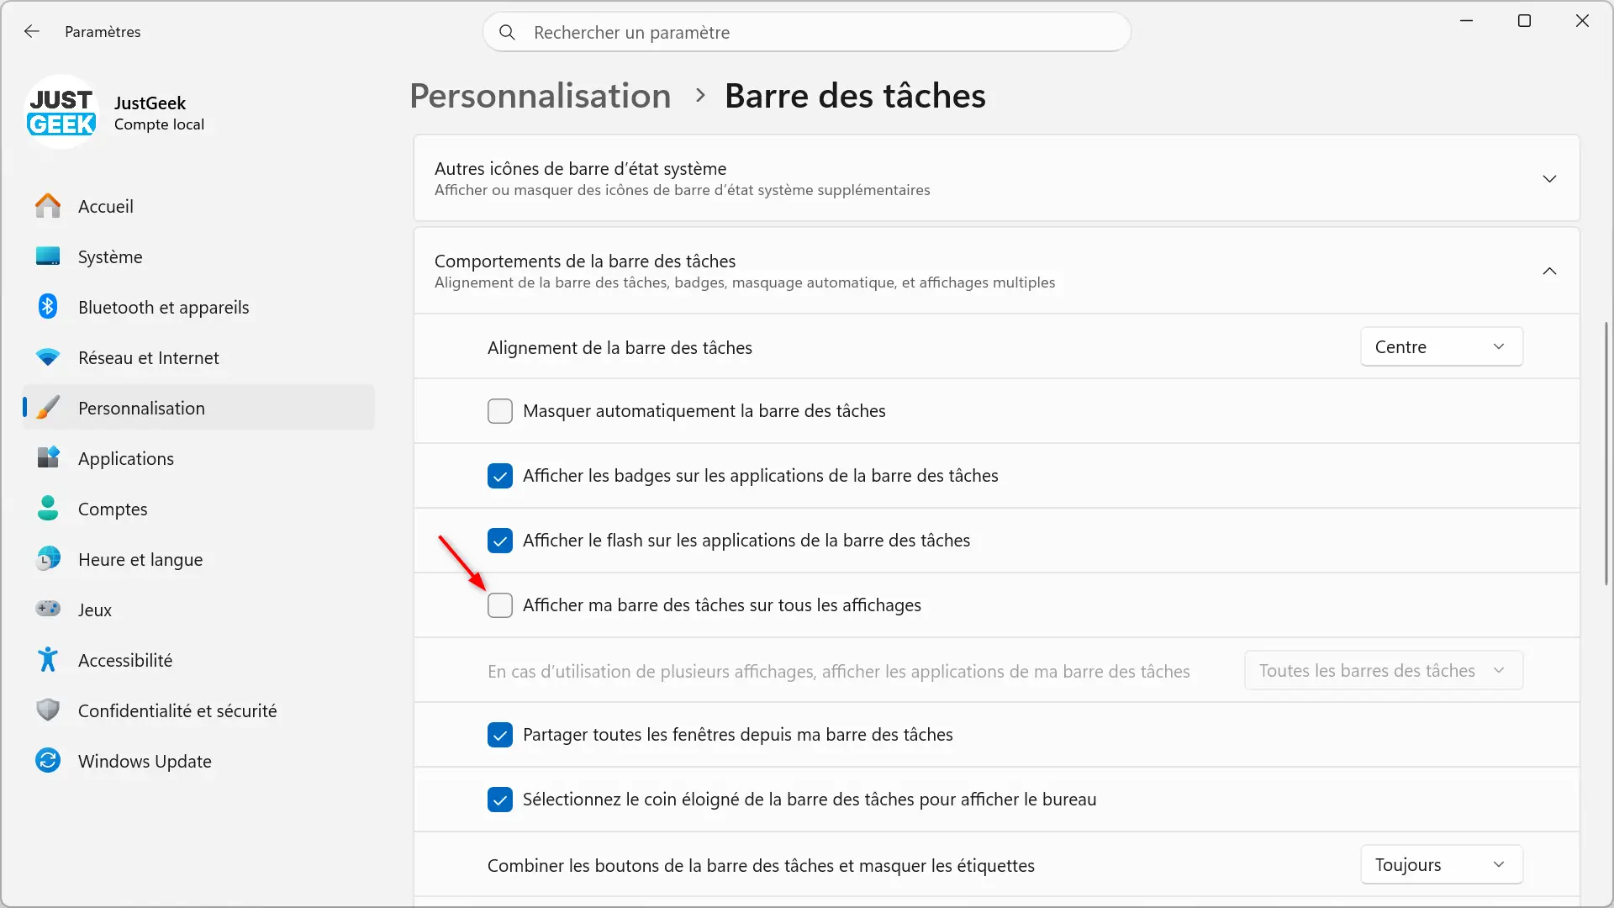Image resolution: width=1614 pixels, height=908 pixels.
Task: Click the search magnifier icon
Action: tap(507, 32)
